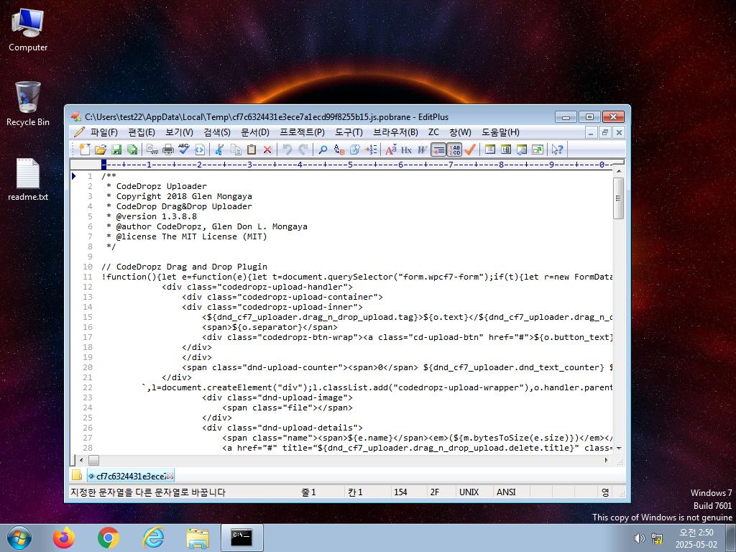Viewport: 736px width, 552px height.
Task: Click the context Help pointer icon
Action: [557, 149]
